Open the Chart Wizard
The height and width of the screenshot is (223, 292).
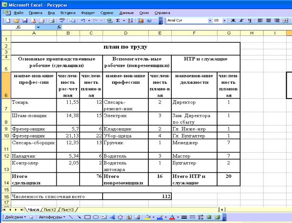pos(141,20)
